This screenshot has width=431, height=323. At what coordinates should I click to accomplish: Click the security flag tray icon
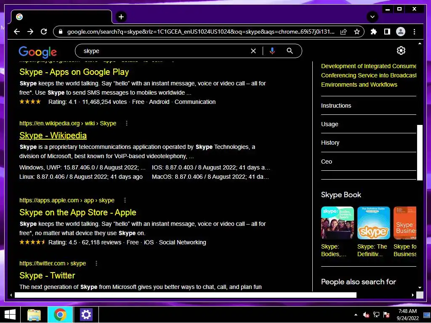coord(386,315)
